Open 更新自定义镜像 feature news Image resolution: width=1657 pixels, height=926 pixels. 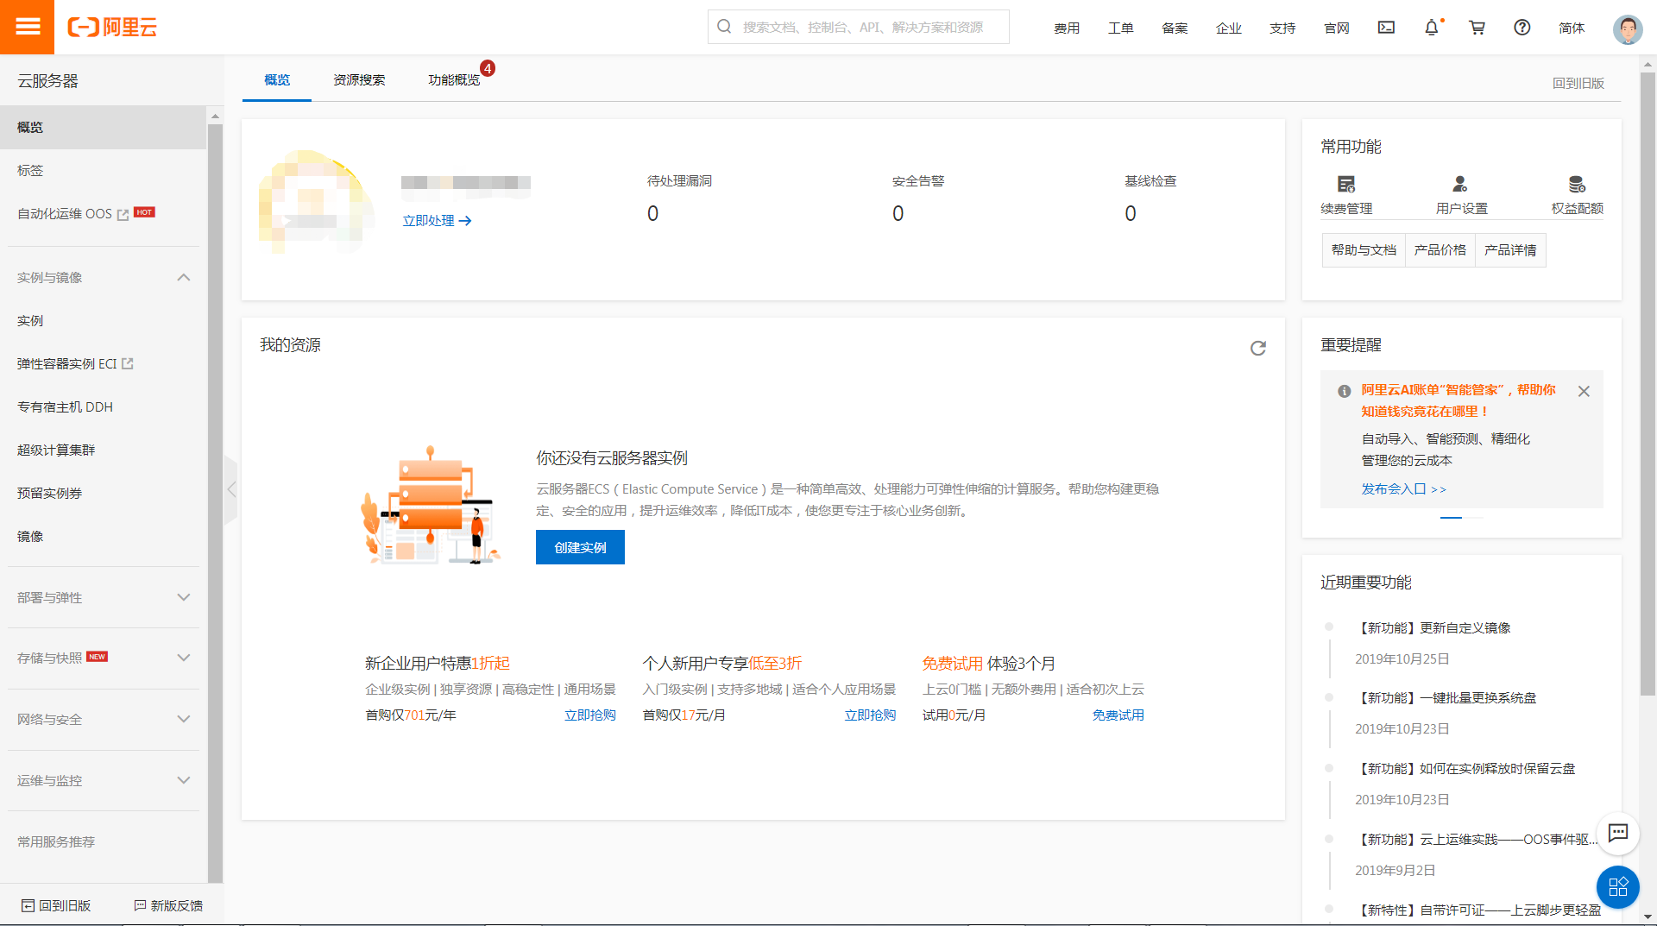pos(1433,628)
